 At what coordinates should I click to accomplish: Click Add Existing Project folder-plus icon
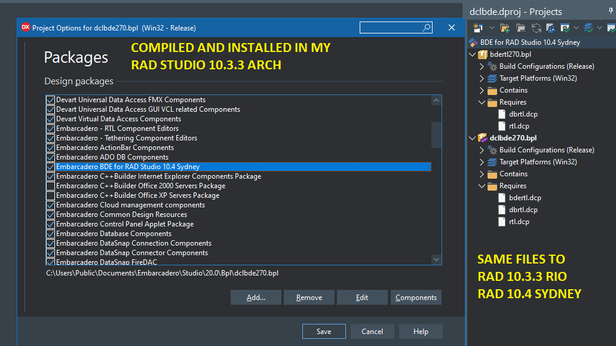pos(505,28)
